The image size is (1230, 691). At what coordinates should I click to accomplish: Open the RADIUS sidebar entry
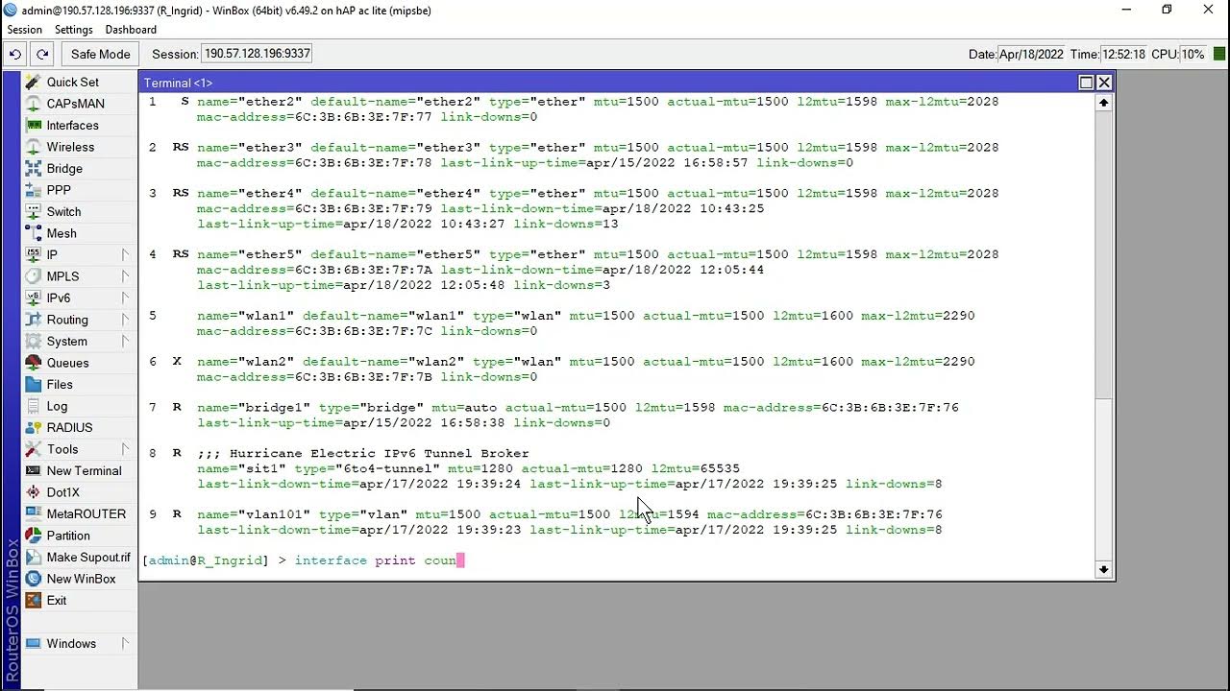tap(69, 427)
